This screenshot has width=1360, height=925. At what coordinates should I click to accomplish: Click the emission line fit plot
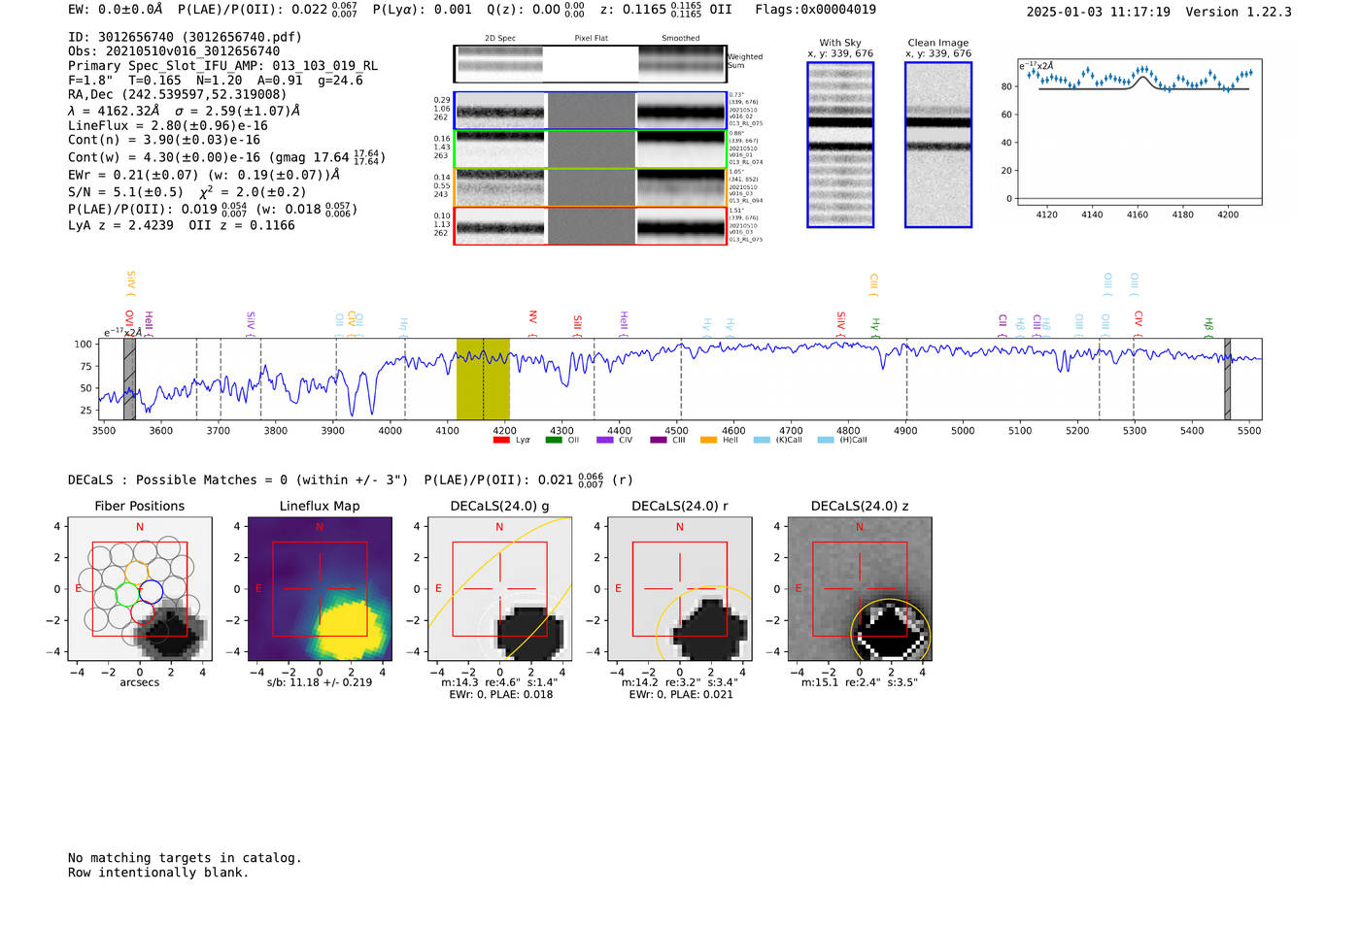click(x=1139, y=132)
